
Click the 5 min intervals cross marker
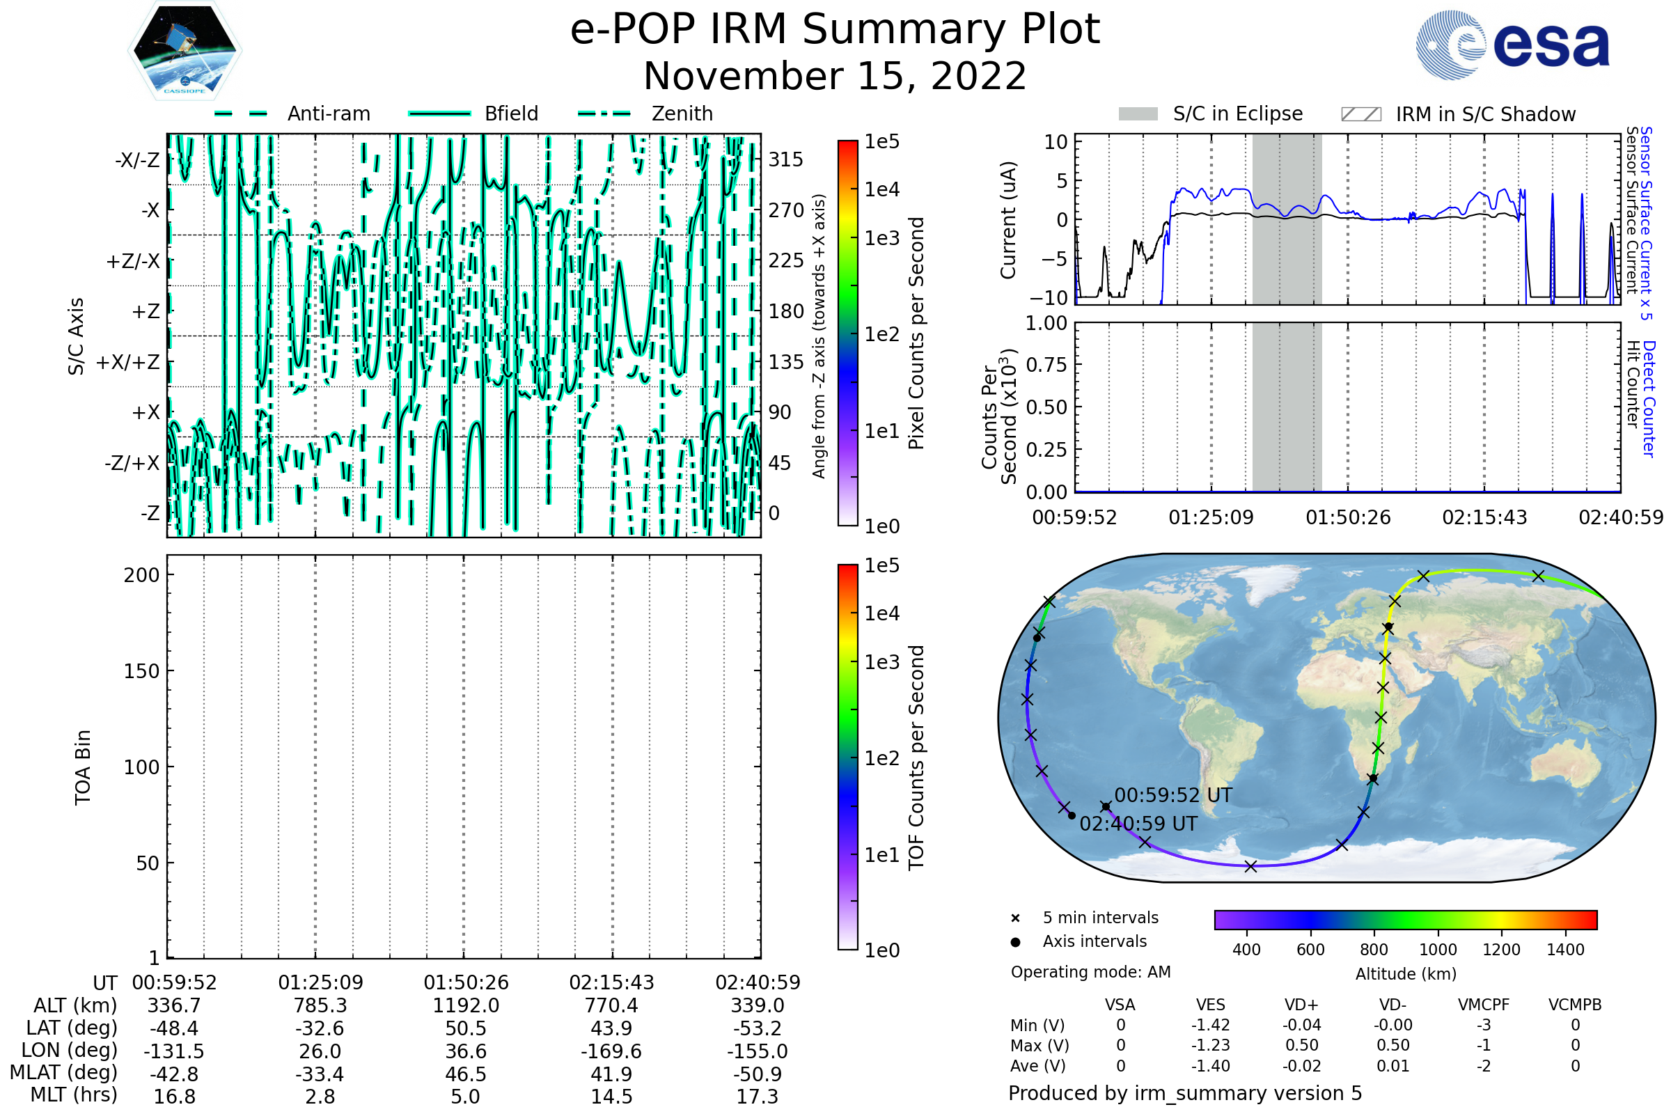pos(1016,918)
